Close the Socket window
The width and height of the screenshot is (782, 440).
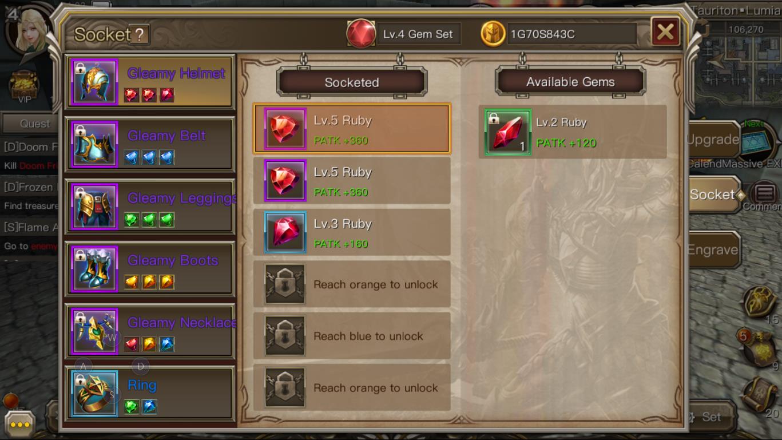click(x=665, y=31)
